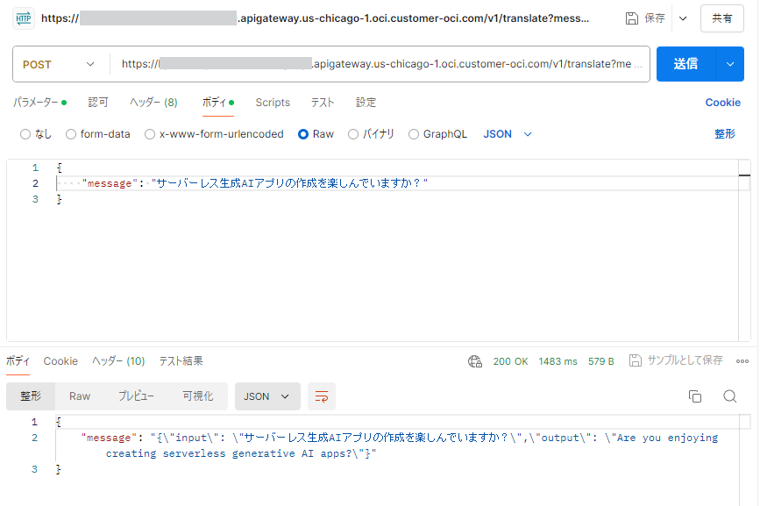Select the なし body radio button

[25, 134]
